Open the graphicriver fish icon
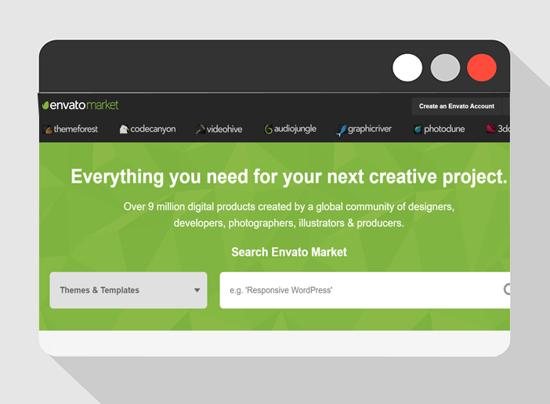The width and height of the screenshot is (550, 404). [x=342, y=130]
